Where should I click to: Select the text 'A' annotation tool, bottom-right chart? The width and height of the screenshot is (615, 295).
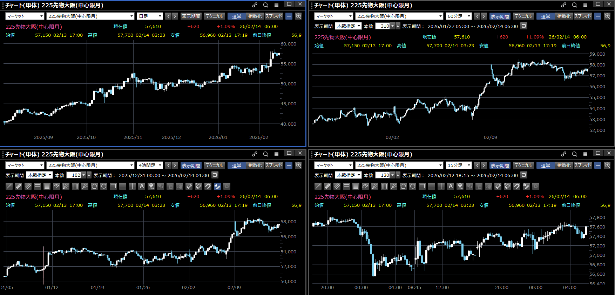tap(451, 186)
